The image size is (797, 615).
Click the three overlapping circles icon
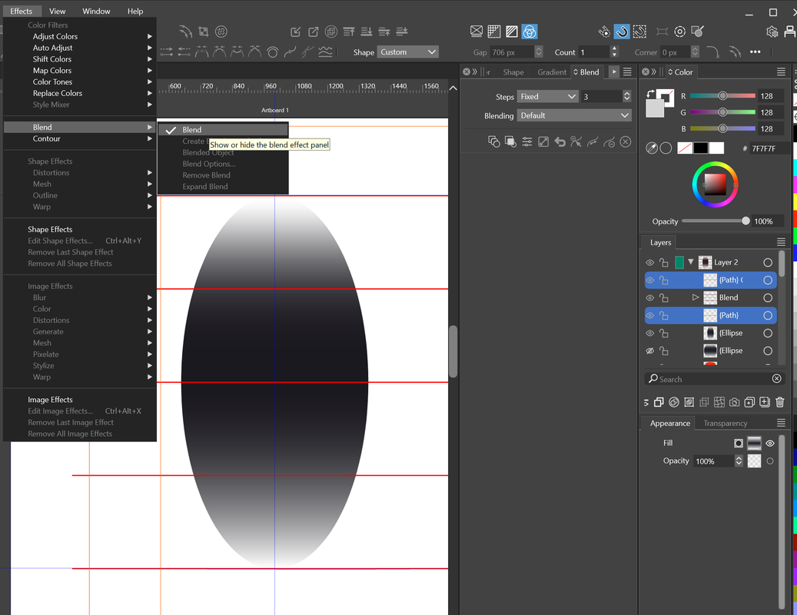[x=529, y=32]
